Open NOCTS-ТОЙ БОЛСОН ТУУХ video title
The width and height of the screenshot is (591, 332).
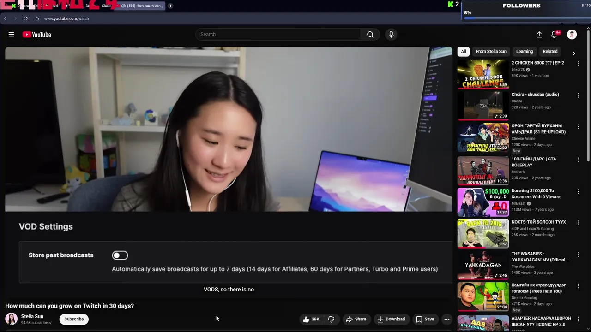click(538, 222)
